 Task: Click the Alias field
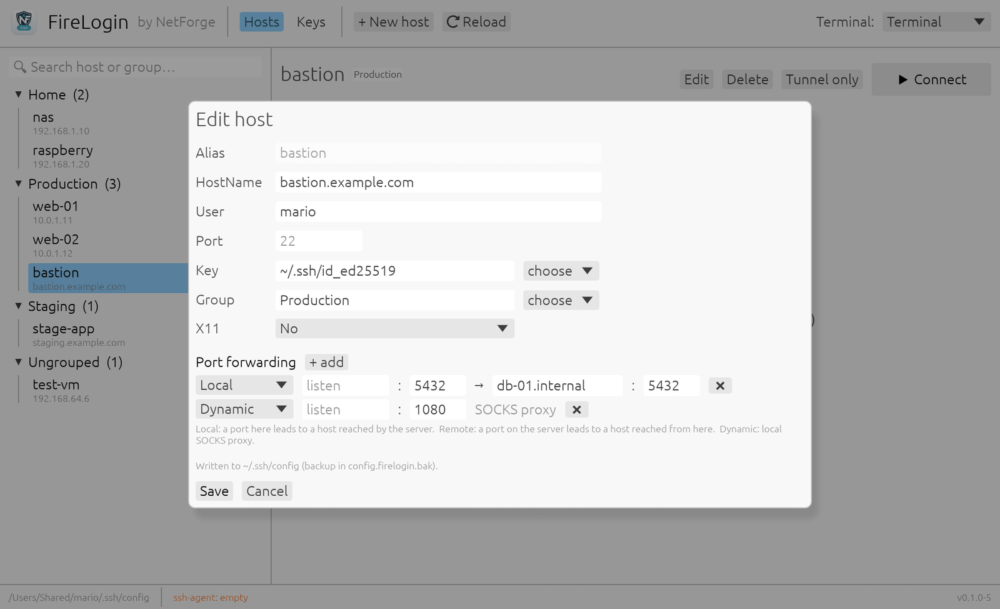[x=438, y=153]
